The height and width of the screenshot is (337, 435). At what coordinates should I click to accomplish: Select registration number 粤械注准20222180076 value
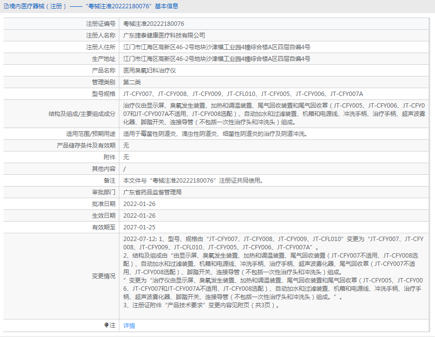(x=153, y=23)
